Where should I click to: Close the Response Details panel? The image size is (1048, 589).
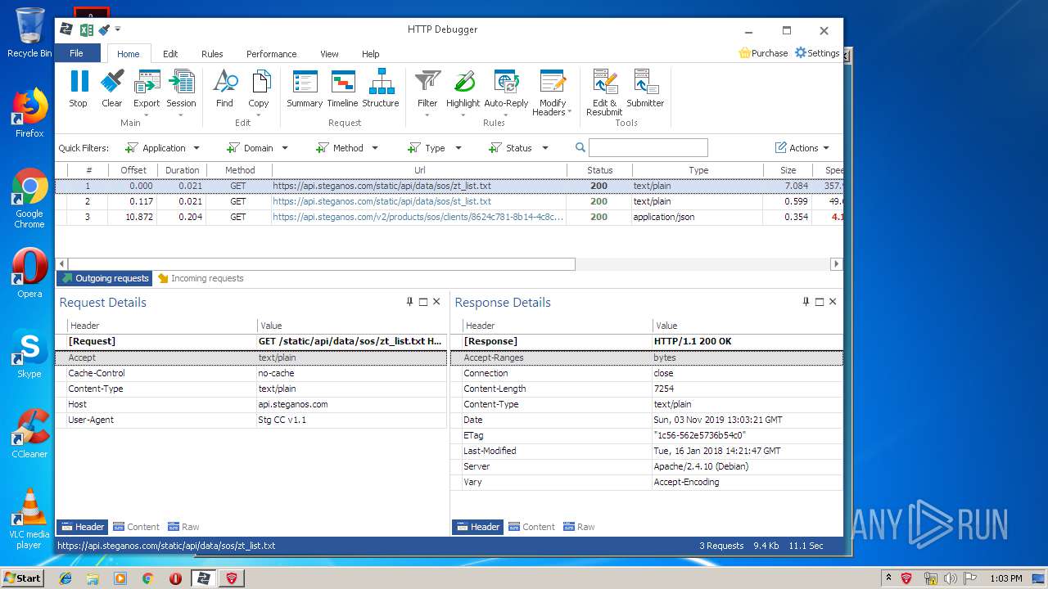pyautogui.click(x=833, y=302)
